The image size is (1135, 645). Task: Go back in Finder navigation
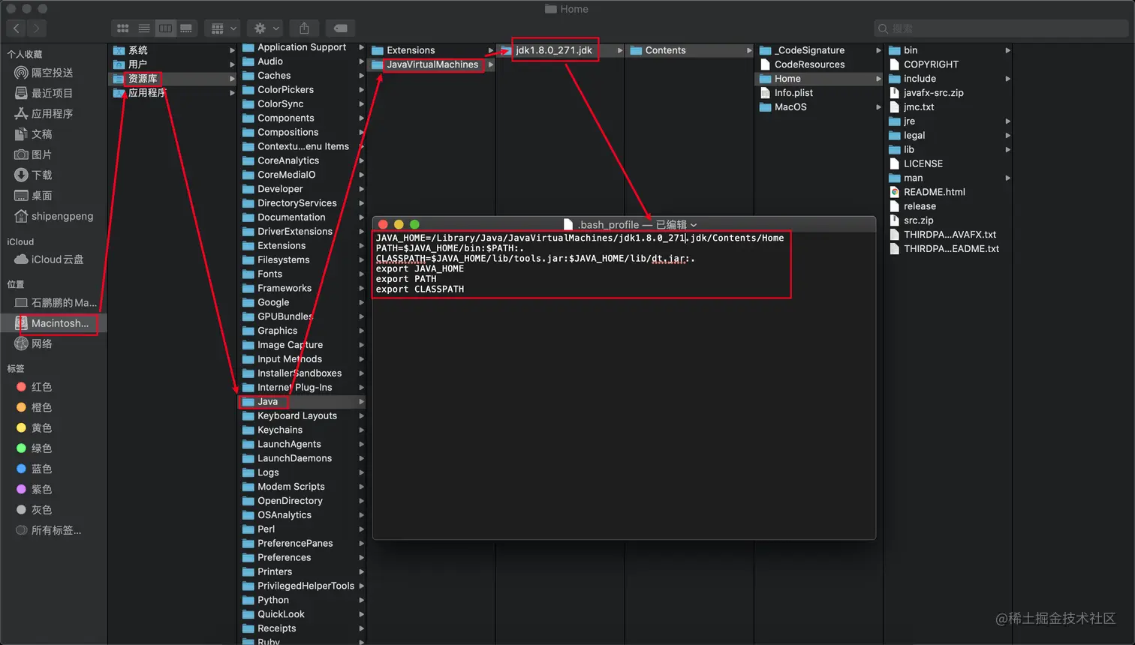coord(16,28)
